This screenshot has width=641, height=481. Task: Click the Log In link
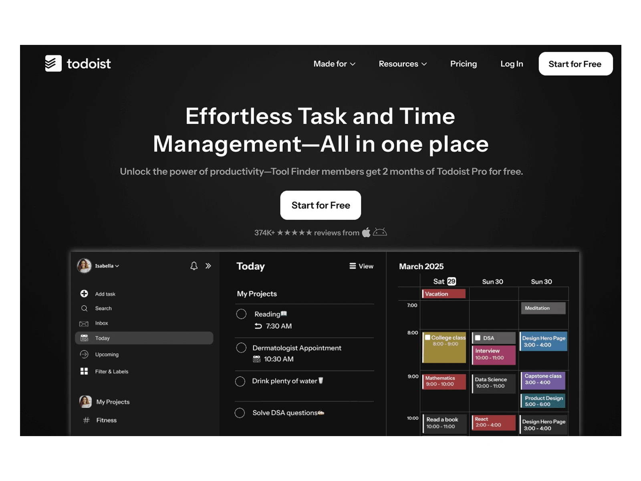(x=512, y=64)
